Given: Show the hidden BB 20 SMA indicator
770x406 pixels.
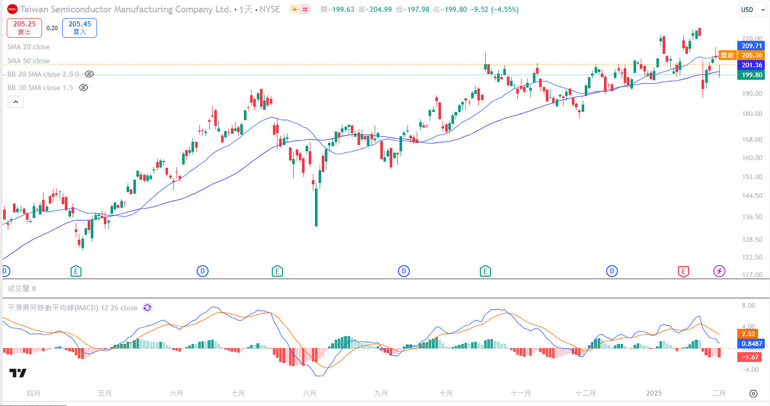Looking at the screenshot, I should (89, 74).
